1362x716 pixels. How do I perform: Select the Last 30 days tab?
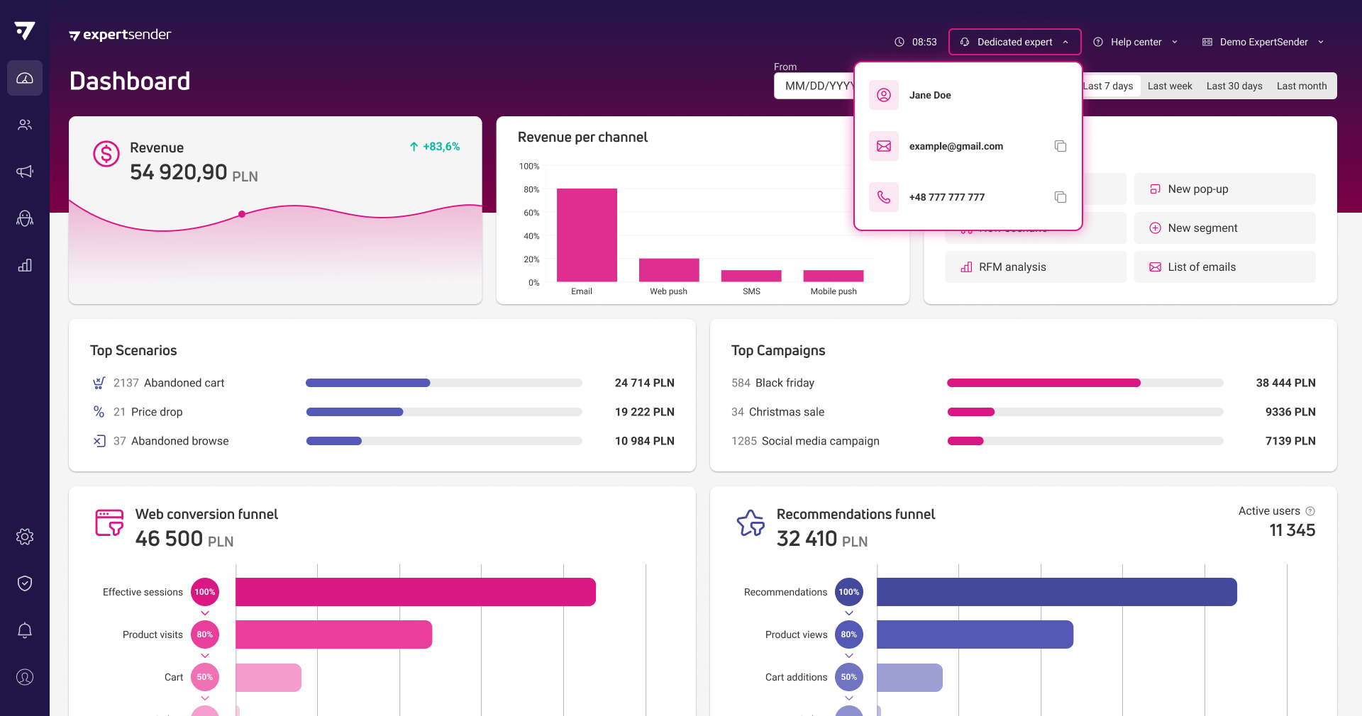coord(1234,86)
